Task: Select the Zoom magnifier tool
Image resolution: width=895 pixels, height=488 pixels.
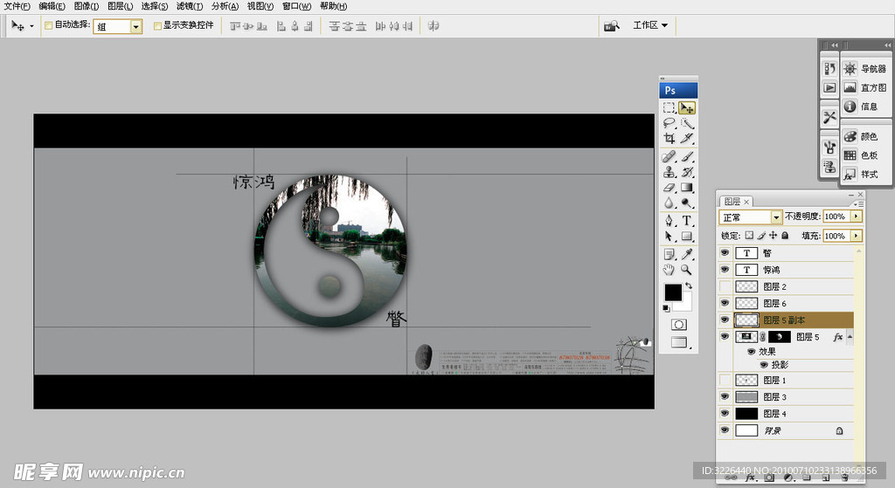Action: (x=687, y=270)
